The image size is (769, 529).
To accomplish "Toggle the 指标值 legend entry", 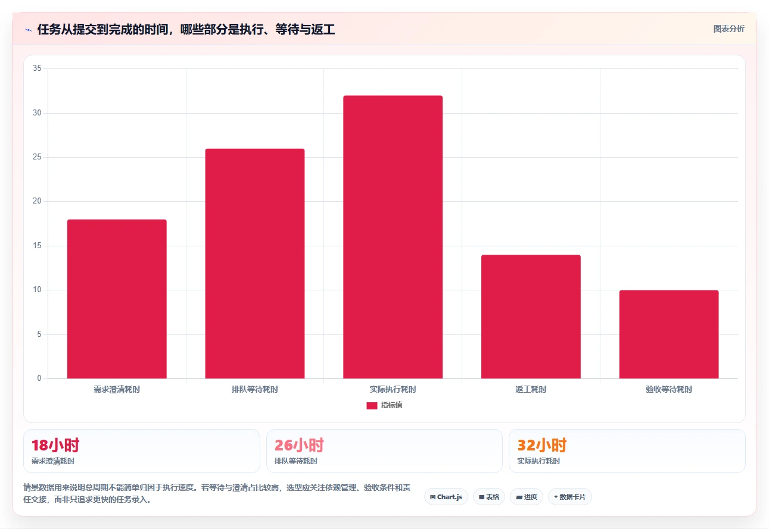I will (384, 405).
